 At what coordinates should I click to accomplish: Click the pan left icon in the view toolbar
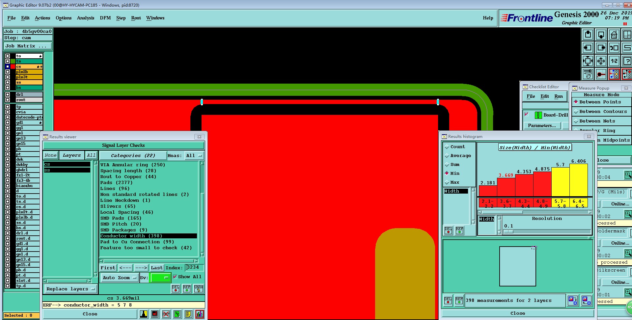588,48
